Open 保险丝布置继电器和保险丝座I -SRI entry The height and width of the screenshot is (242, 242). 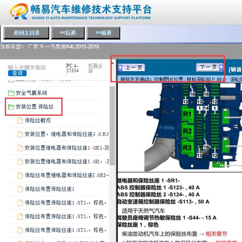[67, 175]
